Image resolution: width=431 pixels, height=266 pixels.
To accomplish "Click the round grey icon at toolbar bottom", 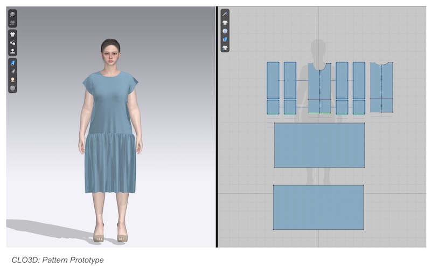I will (x=12, y=88).
